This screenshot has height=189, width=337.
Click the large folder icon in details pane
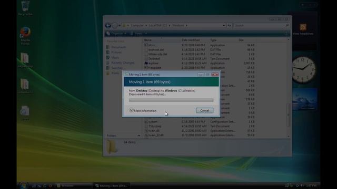click(112, 147)
